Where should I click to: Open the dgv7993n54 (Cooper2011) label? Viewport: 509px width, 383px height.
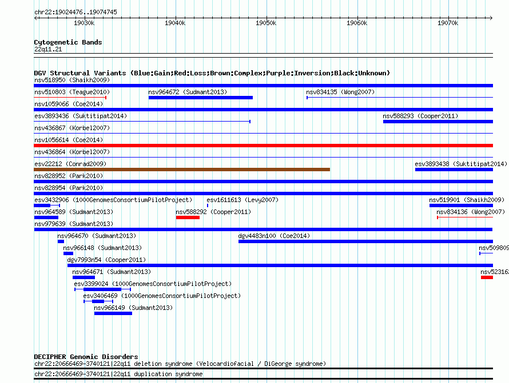tap(106, 260)
